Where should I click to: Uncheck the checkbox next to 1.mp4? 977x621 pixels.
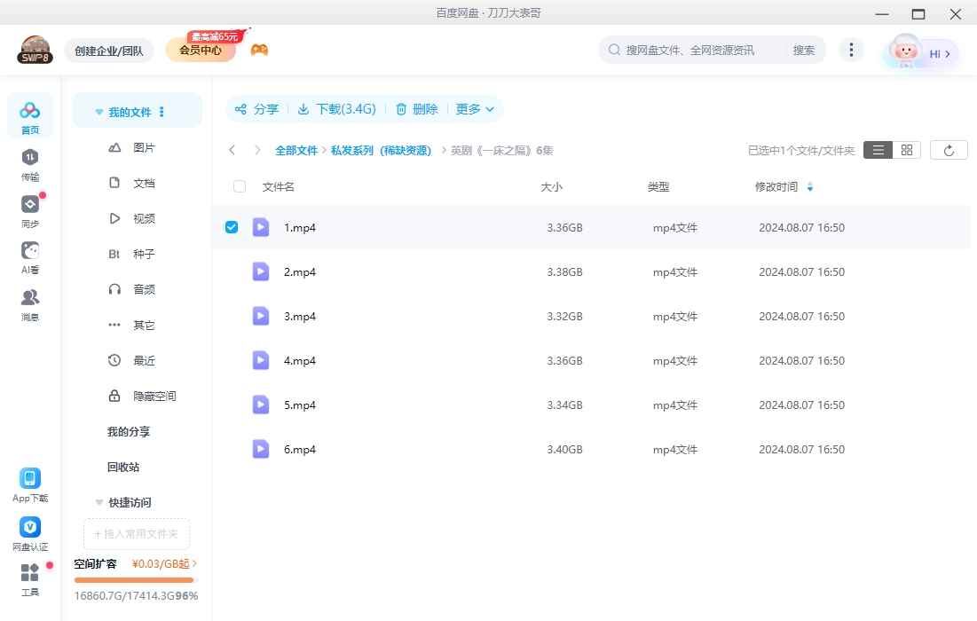[x=232, y=226]
